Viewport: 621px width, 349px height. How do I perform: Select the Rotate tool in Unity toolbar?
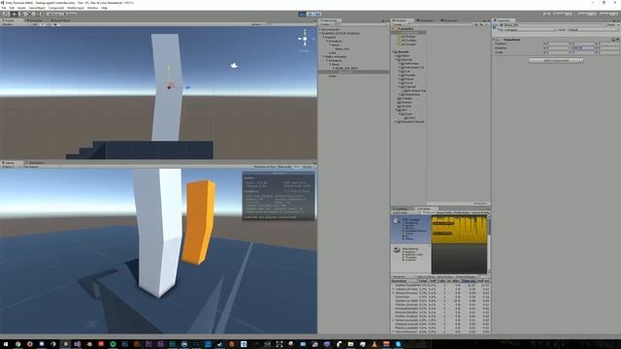click(x=21, y=14)
